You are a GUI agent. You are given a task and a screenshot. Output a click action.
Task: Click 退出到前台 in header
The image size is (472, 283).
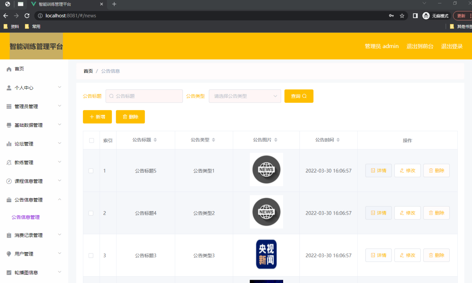420,46
